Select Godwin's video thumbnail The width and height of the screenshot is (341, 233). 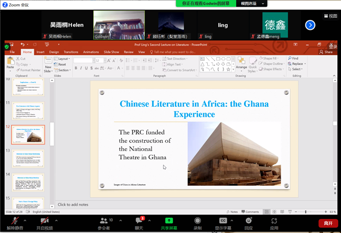[x=112, y=25]
